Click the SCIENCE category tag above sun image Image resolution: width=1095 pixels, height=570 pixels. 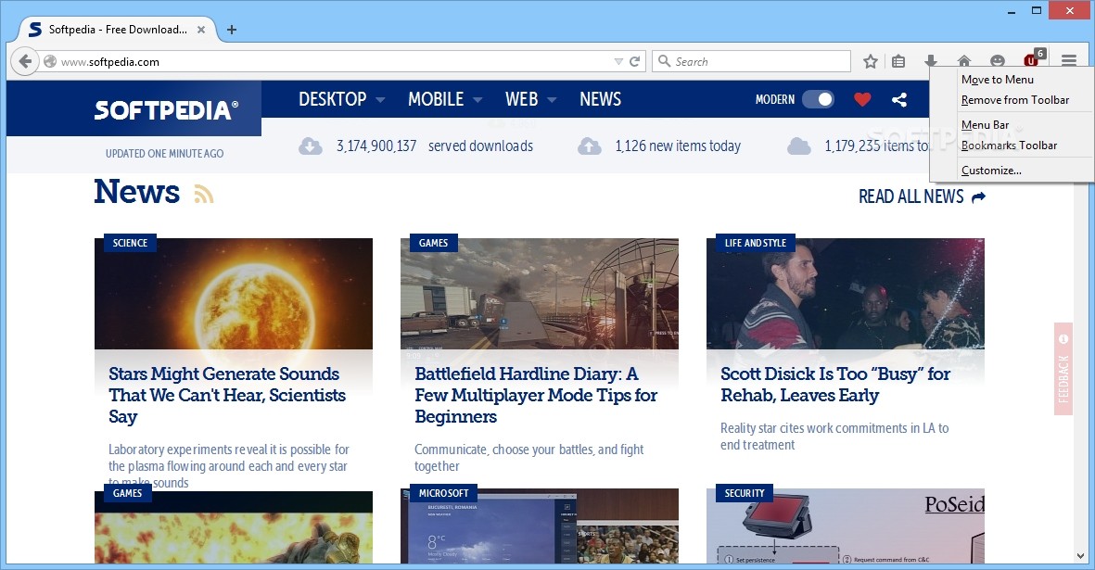tap(130, 243)
